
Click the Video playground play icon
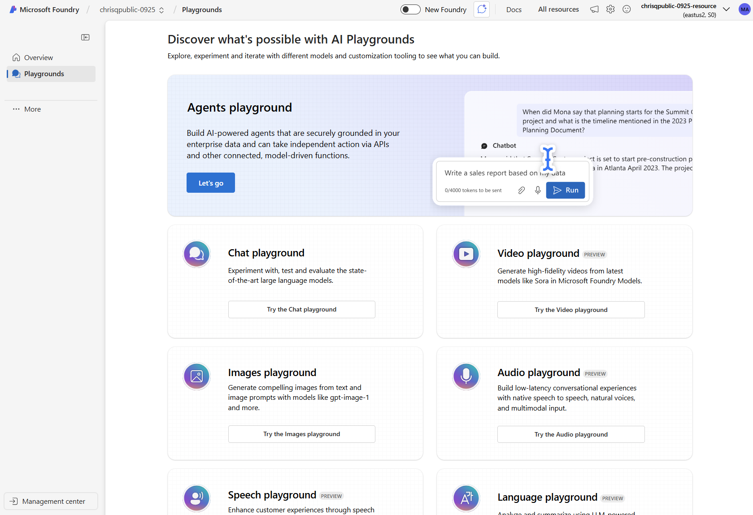[466, 254]
